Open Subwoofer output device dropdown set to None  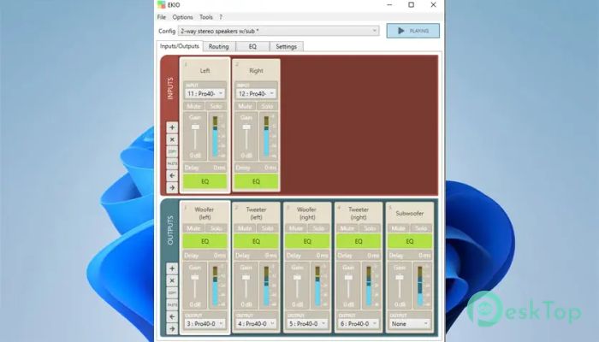click(410, 324)
